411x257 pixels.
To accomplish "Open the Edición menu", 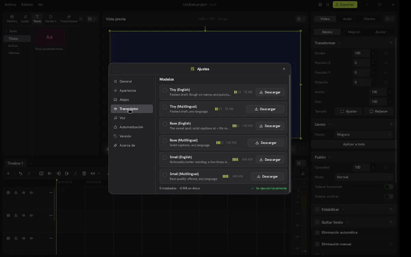I will [x=27, y=5].
